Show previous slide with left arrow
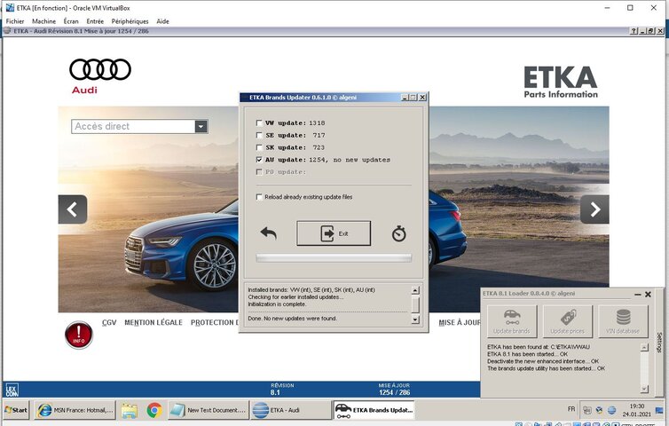This screenshot has height=426, width=669. (73, 209)
